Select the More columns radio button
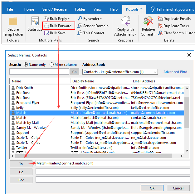 pyautogui.click(x=51, y=65)
